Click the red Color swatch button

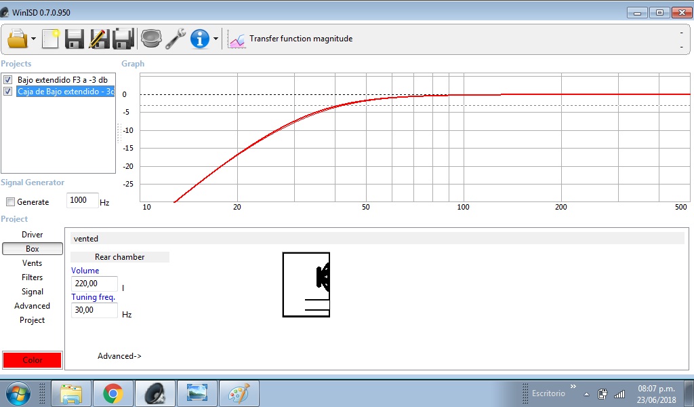33,360
